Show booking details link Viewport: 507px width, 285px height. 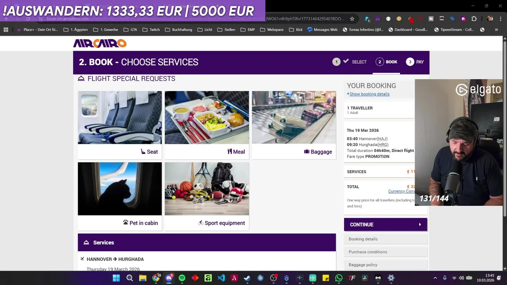pyautogui.click(x=369, y=94)
